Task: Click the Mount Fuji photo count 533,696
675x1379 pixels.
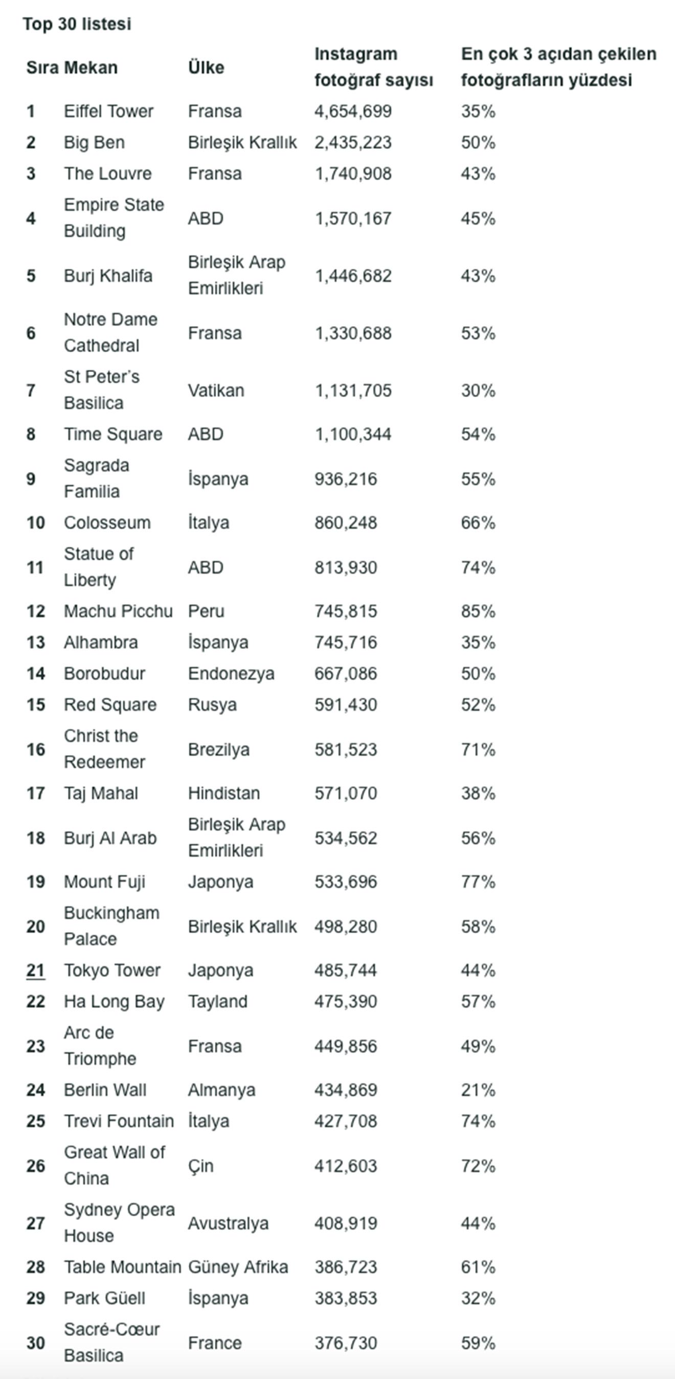Action: [346, 882]
